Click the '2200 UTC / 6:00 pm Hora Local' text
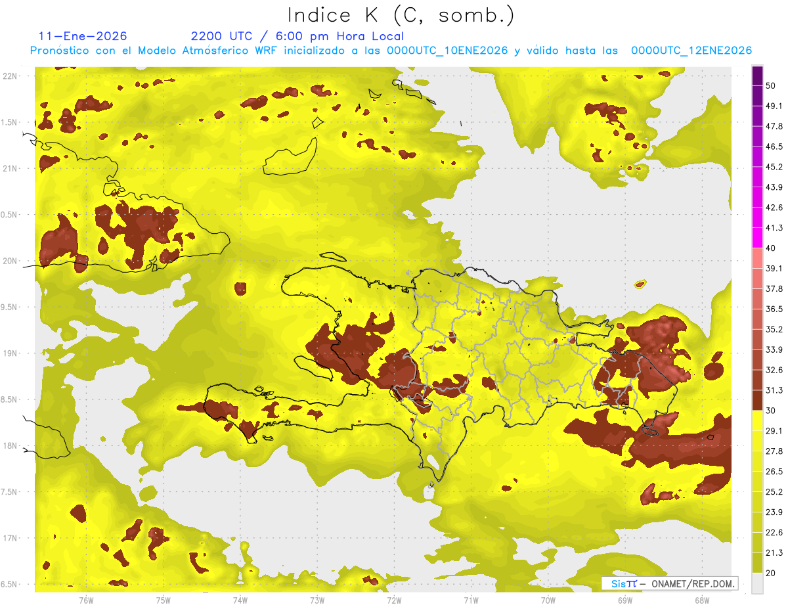The image size is (788, 609). (297, 36)
